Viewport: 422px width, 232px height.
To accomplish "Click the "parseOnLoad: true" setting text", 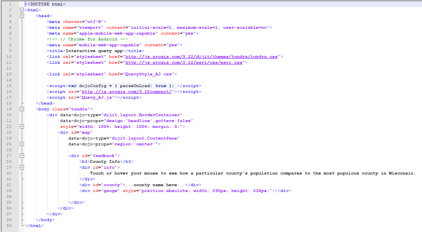I will click(143, 86).
